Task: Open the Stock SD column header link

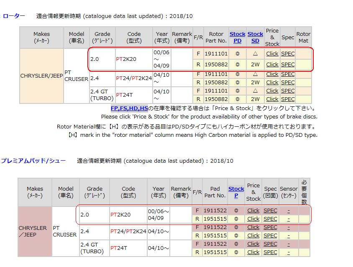Action: click(x=255, y=37)
